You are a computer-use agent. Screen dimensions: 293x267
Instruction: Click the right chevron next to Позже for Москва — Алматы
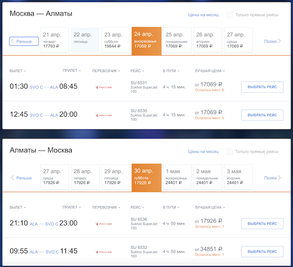[279, 41]
